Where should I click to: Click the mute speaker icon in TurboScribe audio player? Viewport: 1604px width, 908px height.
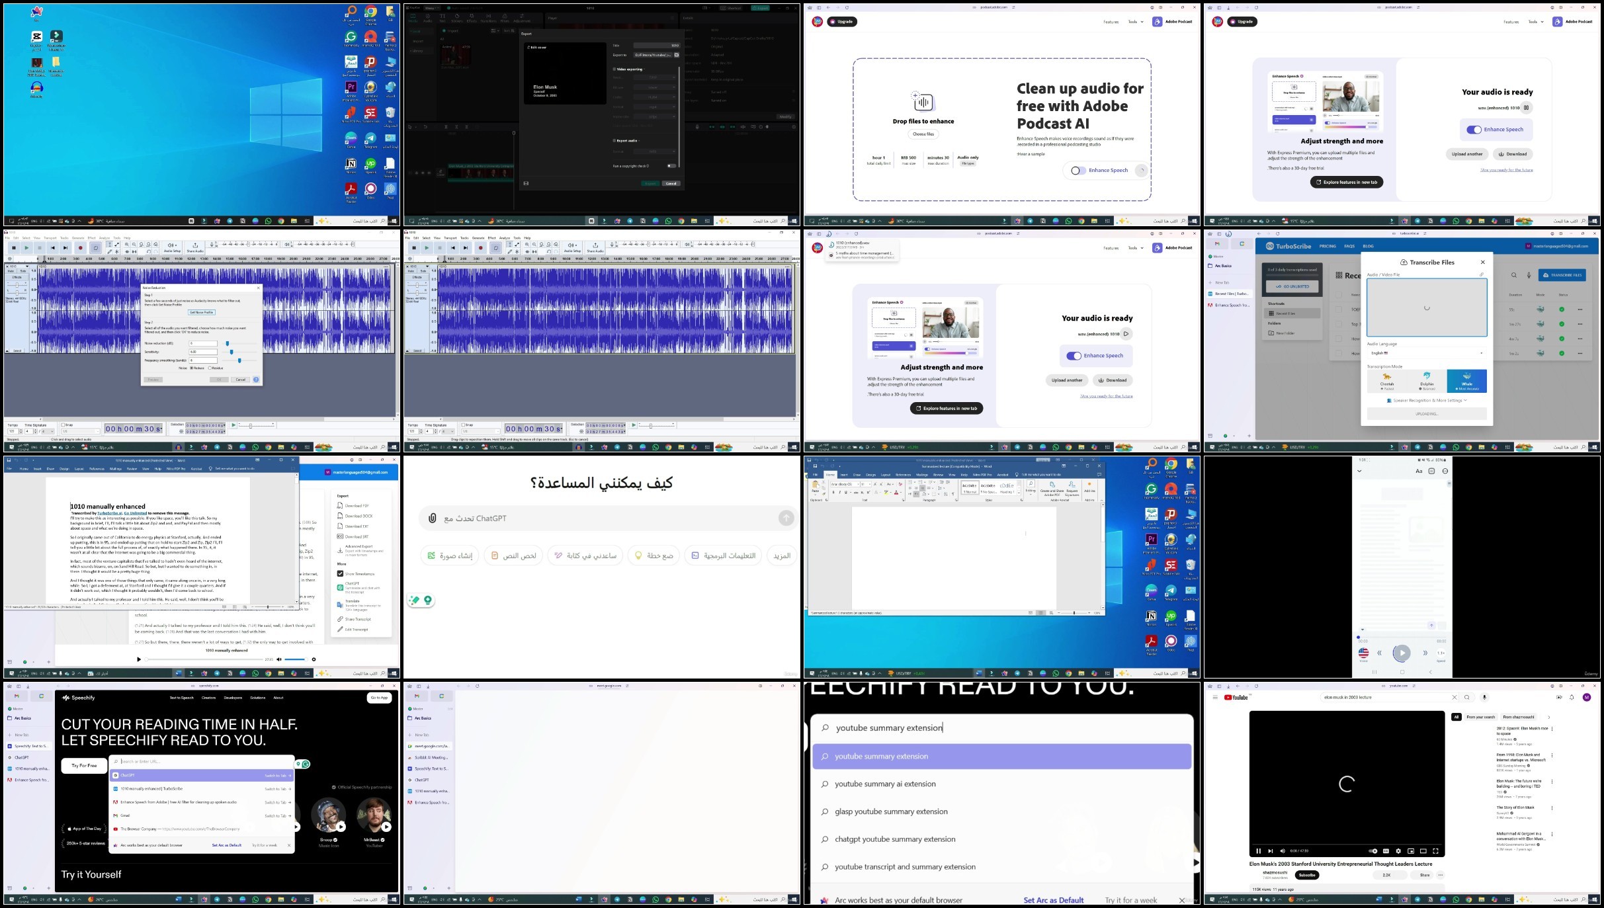tap(279, 659)
